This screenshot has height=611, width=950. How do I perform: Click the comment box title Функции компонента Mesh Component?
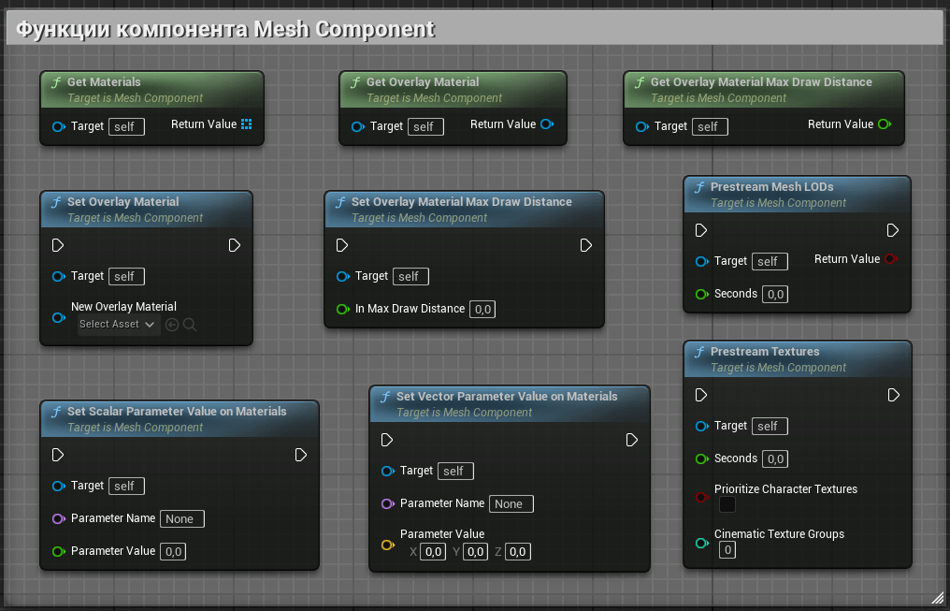[225, 29]
